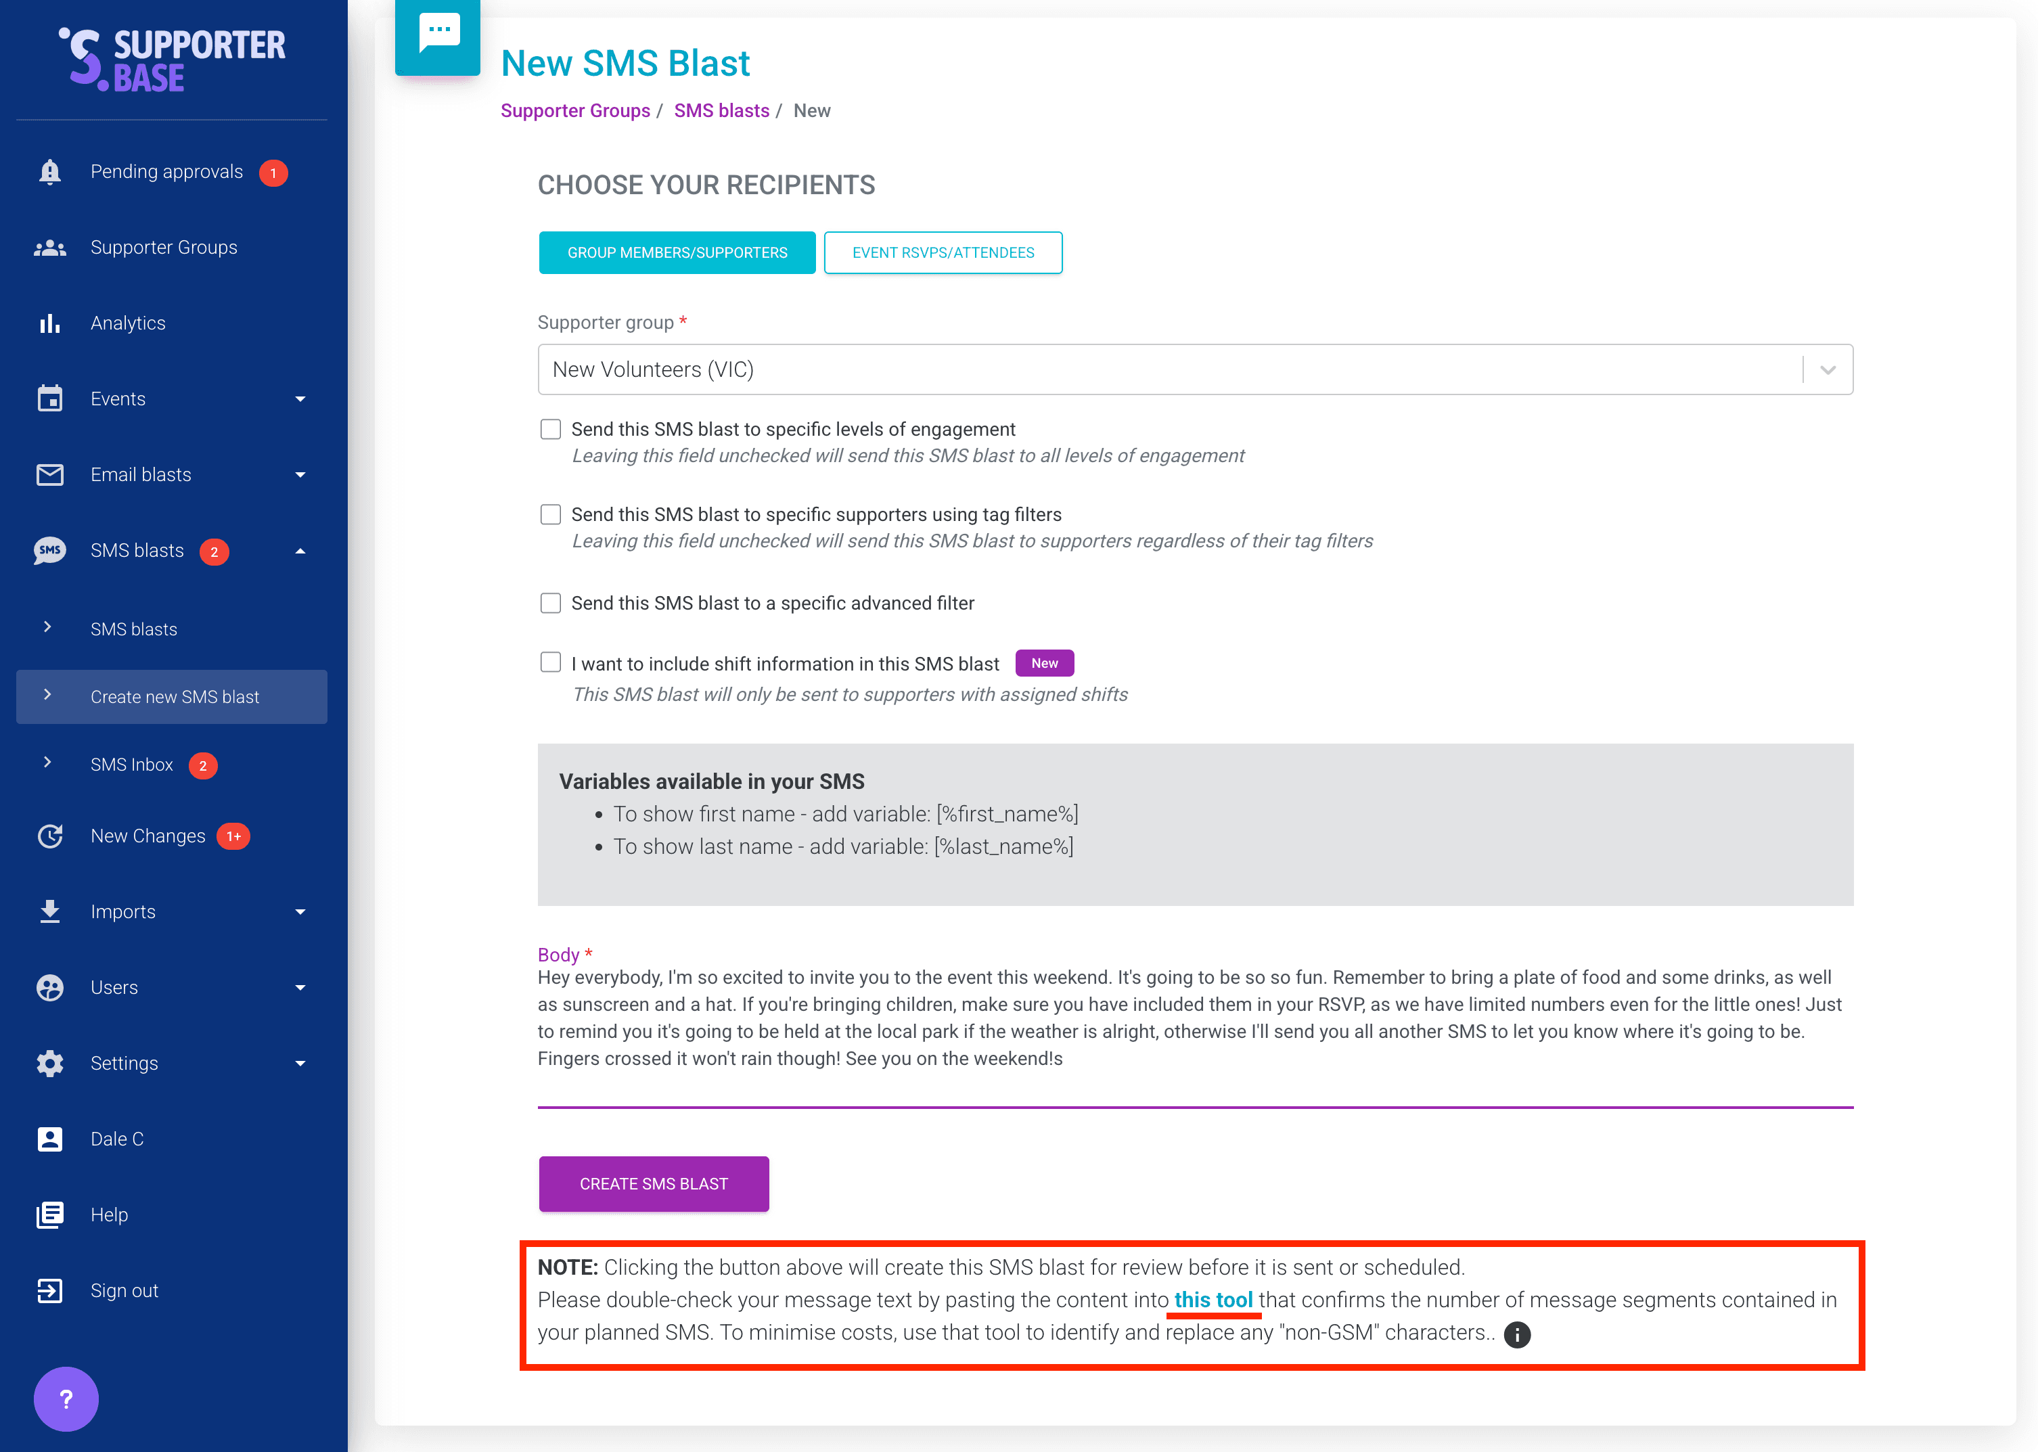Click the SMS blasts speech bubble icon
Image resolution: width=2038 pixels, height=1452 pixels.
pos(50,551)
